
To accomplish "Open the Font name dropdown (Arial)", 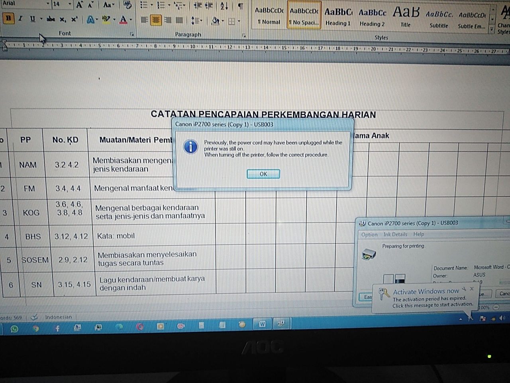I will [x=48, y=4].
